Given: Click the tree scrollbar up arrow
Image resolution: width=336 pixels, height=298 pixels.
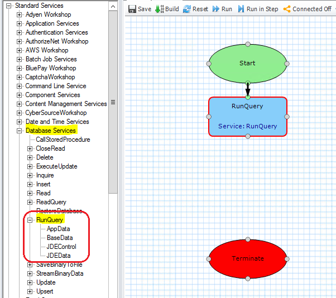Looking at the screenshot, I should click(113, 7).
